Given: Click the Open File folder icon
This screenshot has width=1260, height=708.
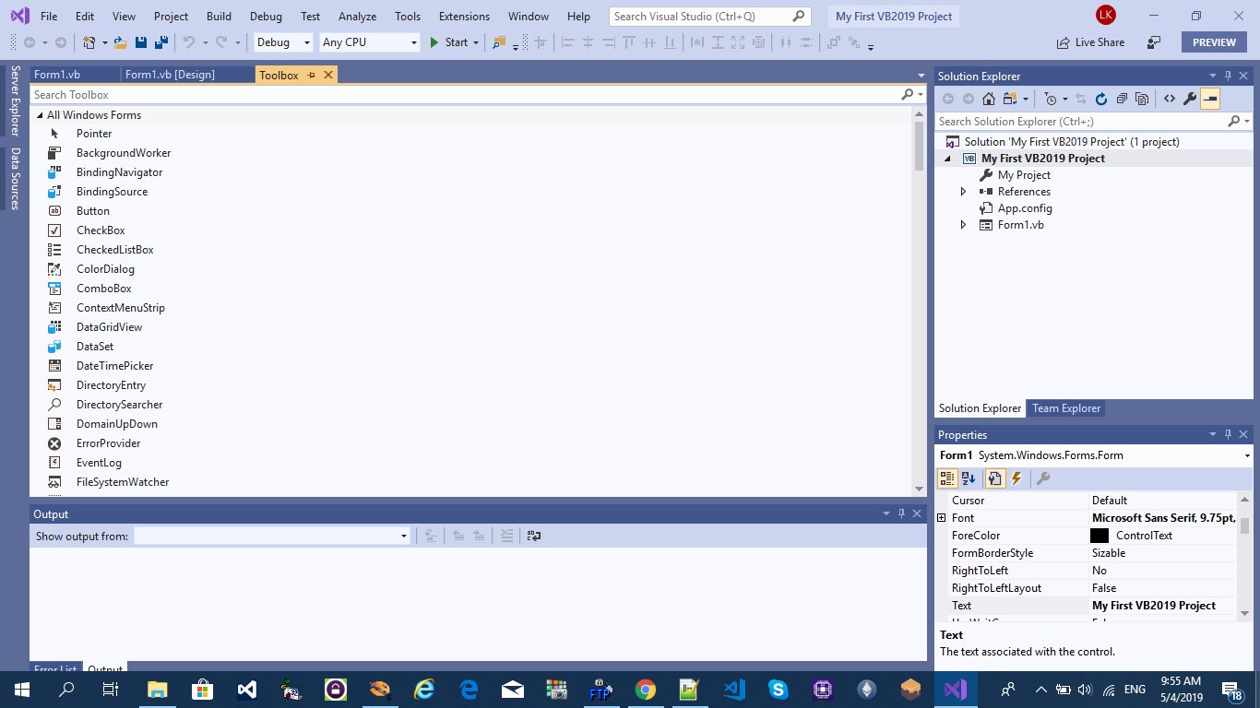Looking at the screenshot, I should pyautogui.click(x=121, y=42).
